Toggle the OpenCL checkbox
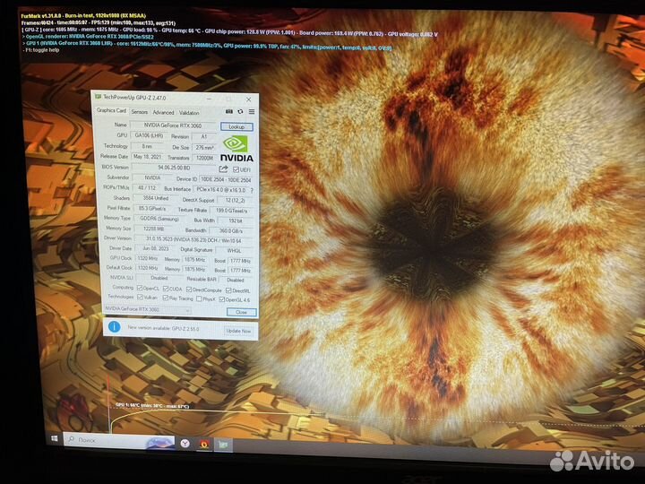 tap(140, 289)
